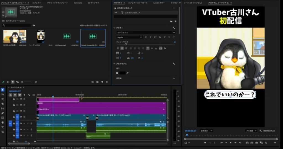Image resolution: width=283 pixels, height=149 pixels.
Task: Open zoom level dropdown in Program monitor
Action: pos(206,130)
